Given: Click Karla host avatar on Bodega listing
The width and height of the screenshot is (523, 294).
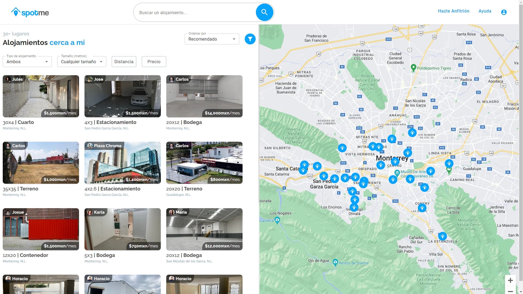Looking at the screenshot, I should 90,212.
